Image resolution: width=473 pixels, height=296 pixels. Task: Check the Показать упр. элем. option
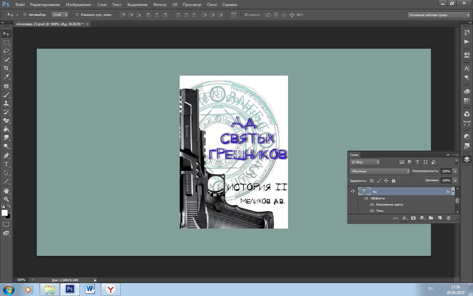click(77, 15)
